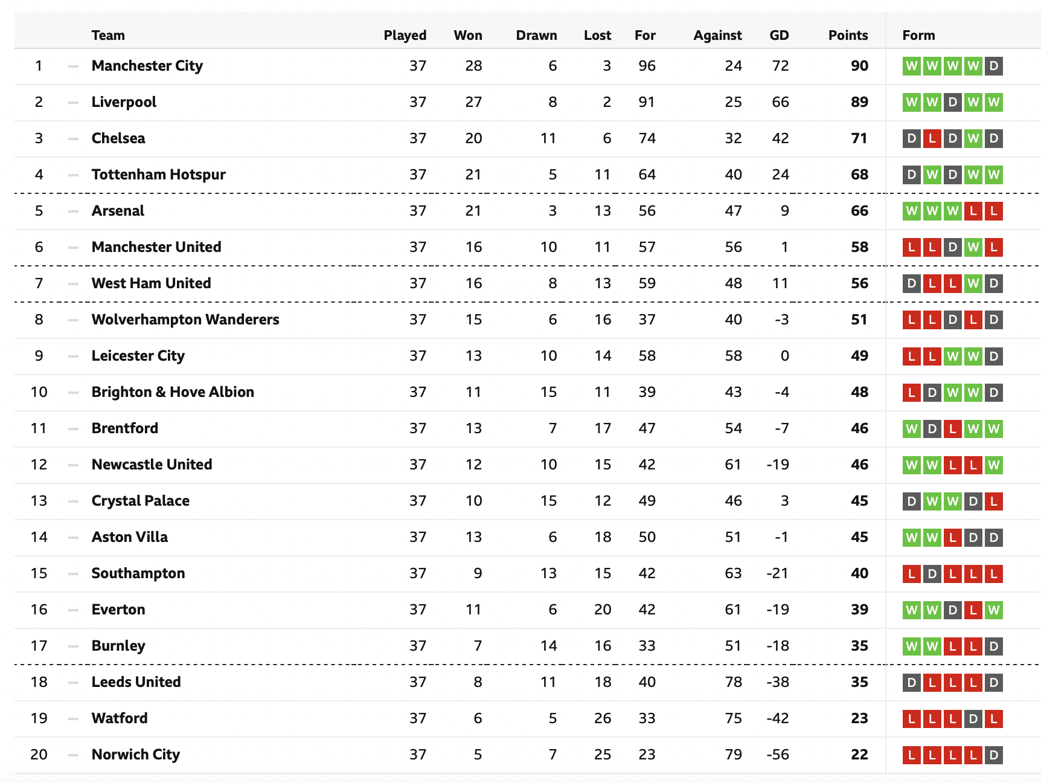Screen dimensions: 1041x783
Task: Click Crystal Palace's red L form badge
Action: point(994,501)
